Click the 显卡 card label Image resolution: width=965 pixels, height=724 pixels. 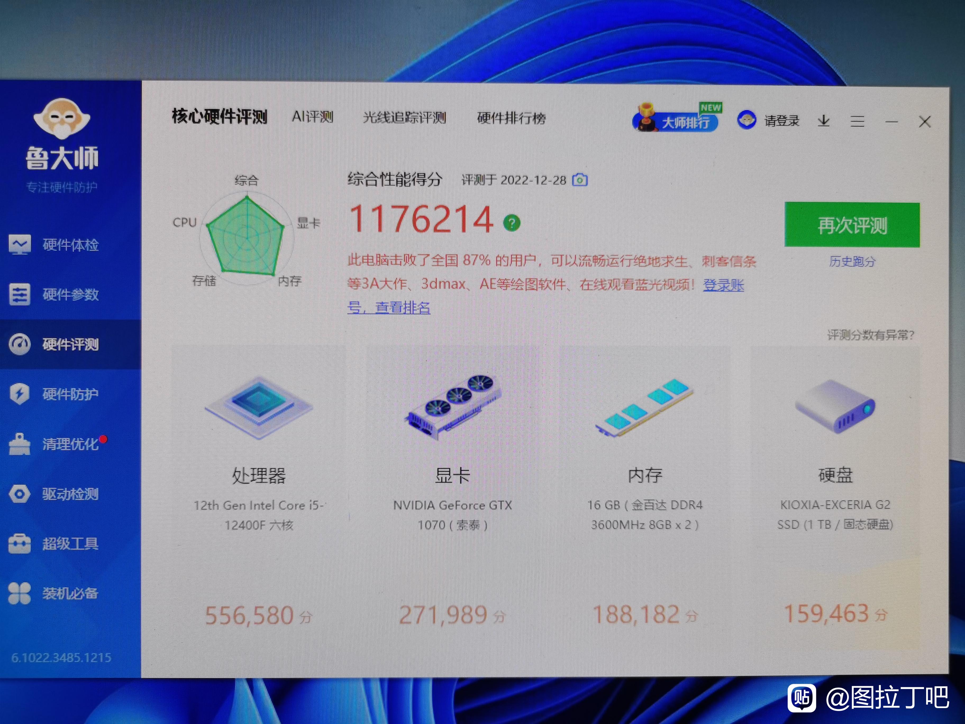(453, 475)
